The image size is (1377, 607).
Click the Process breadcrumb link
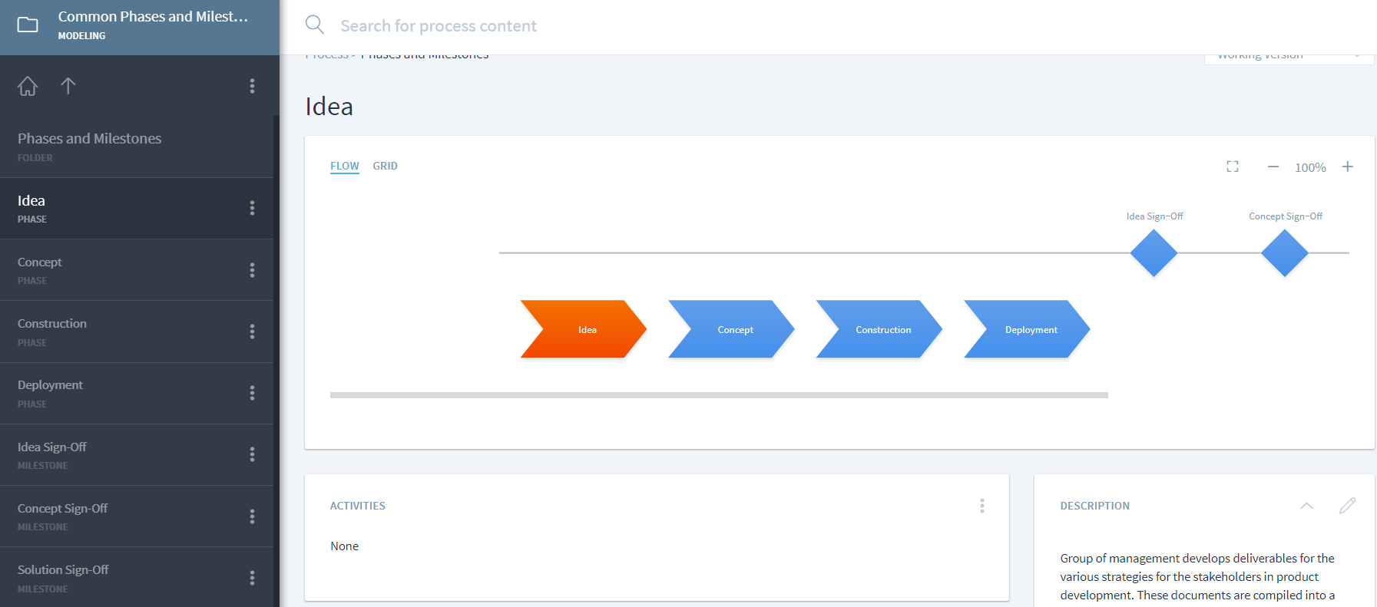(325, 54)
